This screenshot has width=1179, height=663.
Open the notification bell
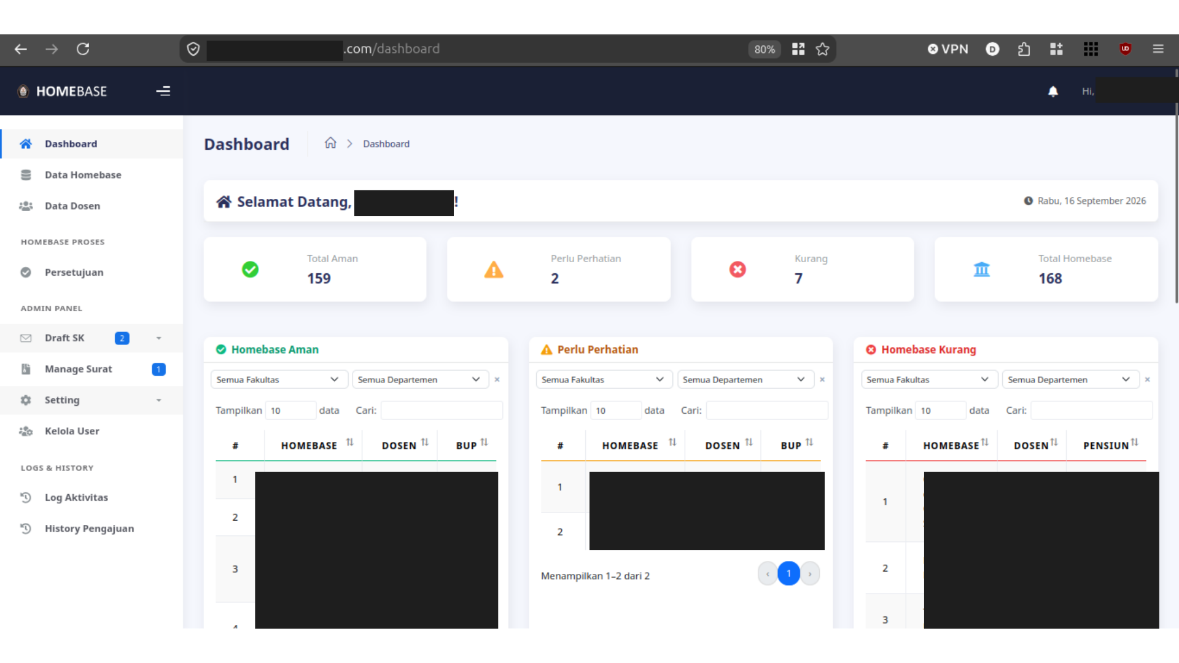tap(1053, 91)
